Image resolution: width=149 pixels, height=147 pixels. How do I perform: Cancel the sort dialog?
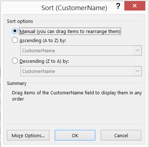coord(121,135)
